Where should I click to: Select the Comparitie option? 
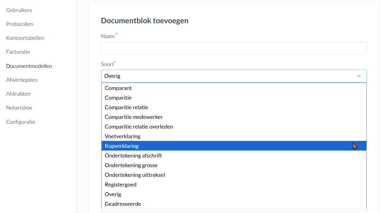pyautogui.click(x=118, y=98)
